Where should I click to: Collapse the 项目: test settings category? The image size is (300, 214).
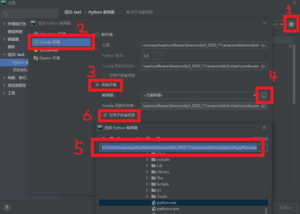(4, 54)
